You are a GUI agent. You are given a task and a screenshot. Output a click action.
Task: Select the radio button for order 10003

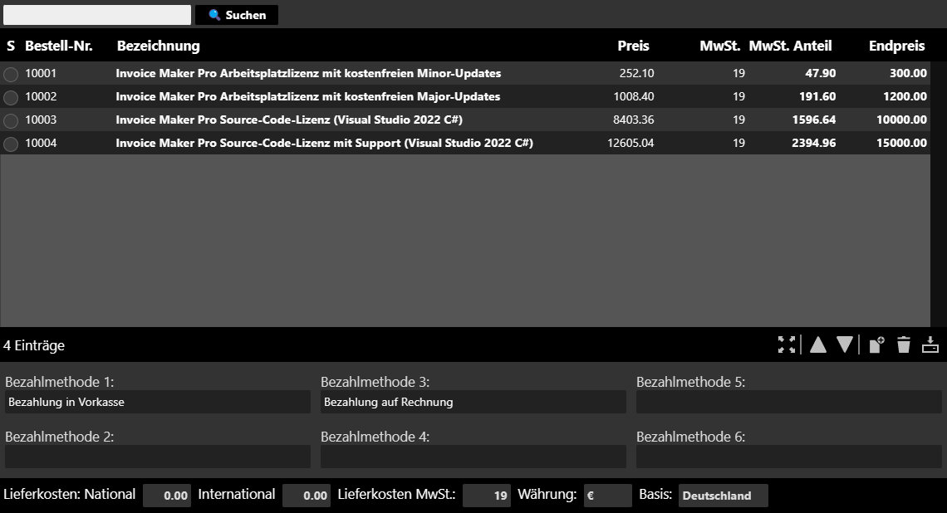tap(11, 120)
